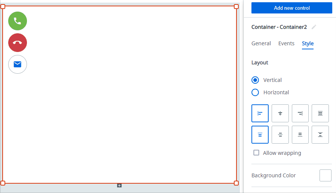Click the pencil icon to rename Container2
The height and width of the screenshot is (193, 336).
[x=314, y=27]
